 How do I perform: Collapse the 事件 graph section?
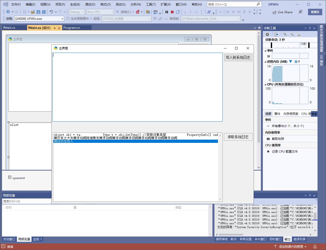click(x=265, y=51)
